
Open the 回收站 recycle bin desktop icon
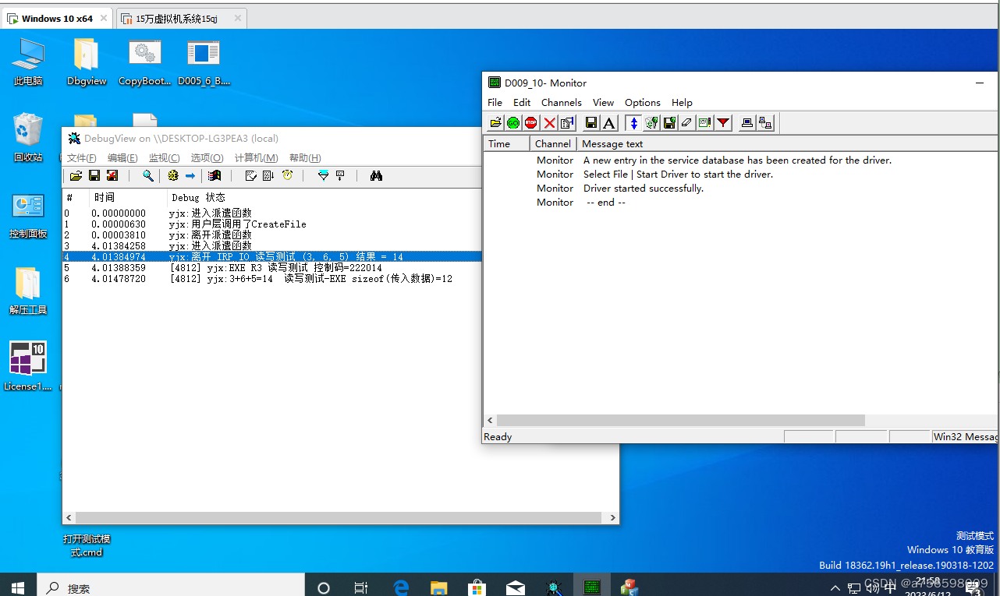pos(28,137)
